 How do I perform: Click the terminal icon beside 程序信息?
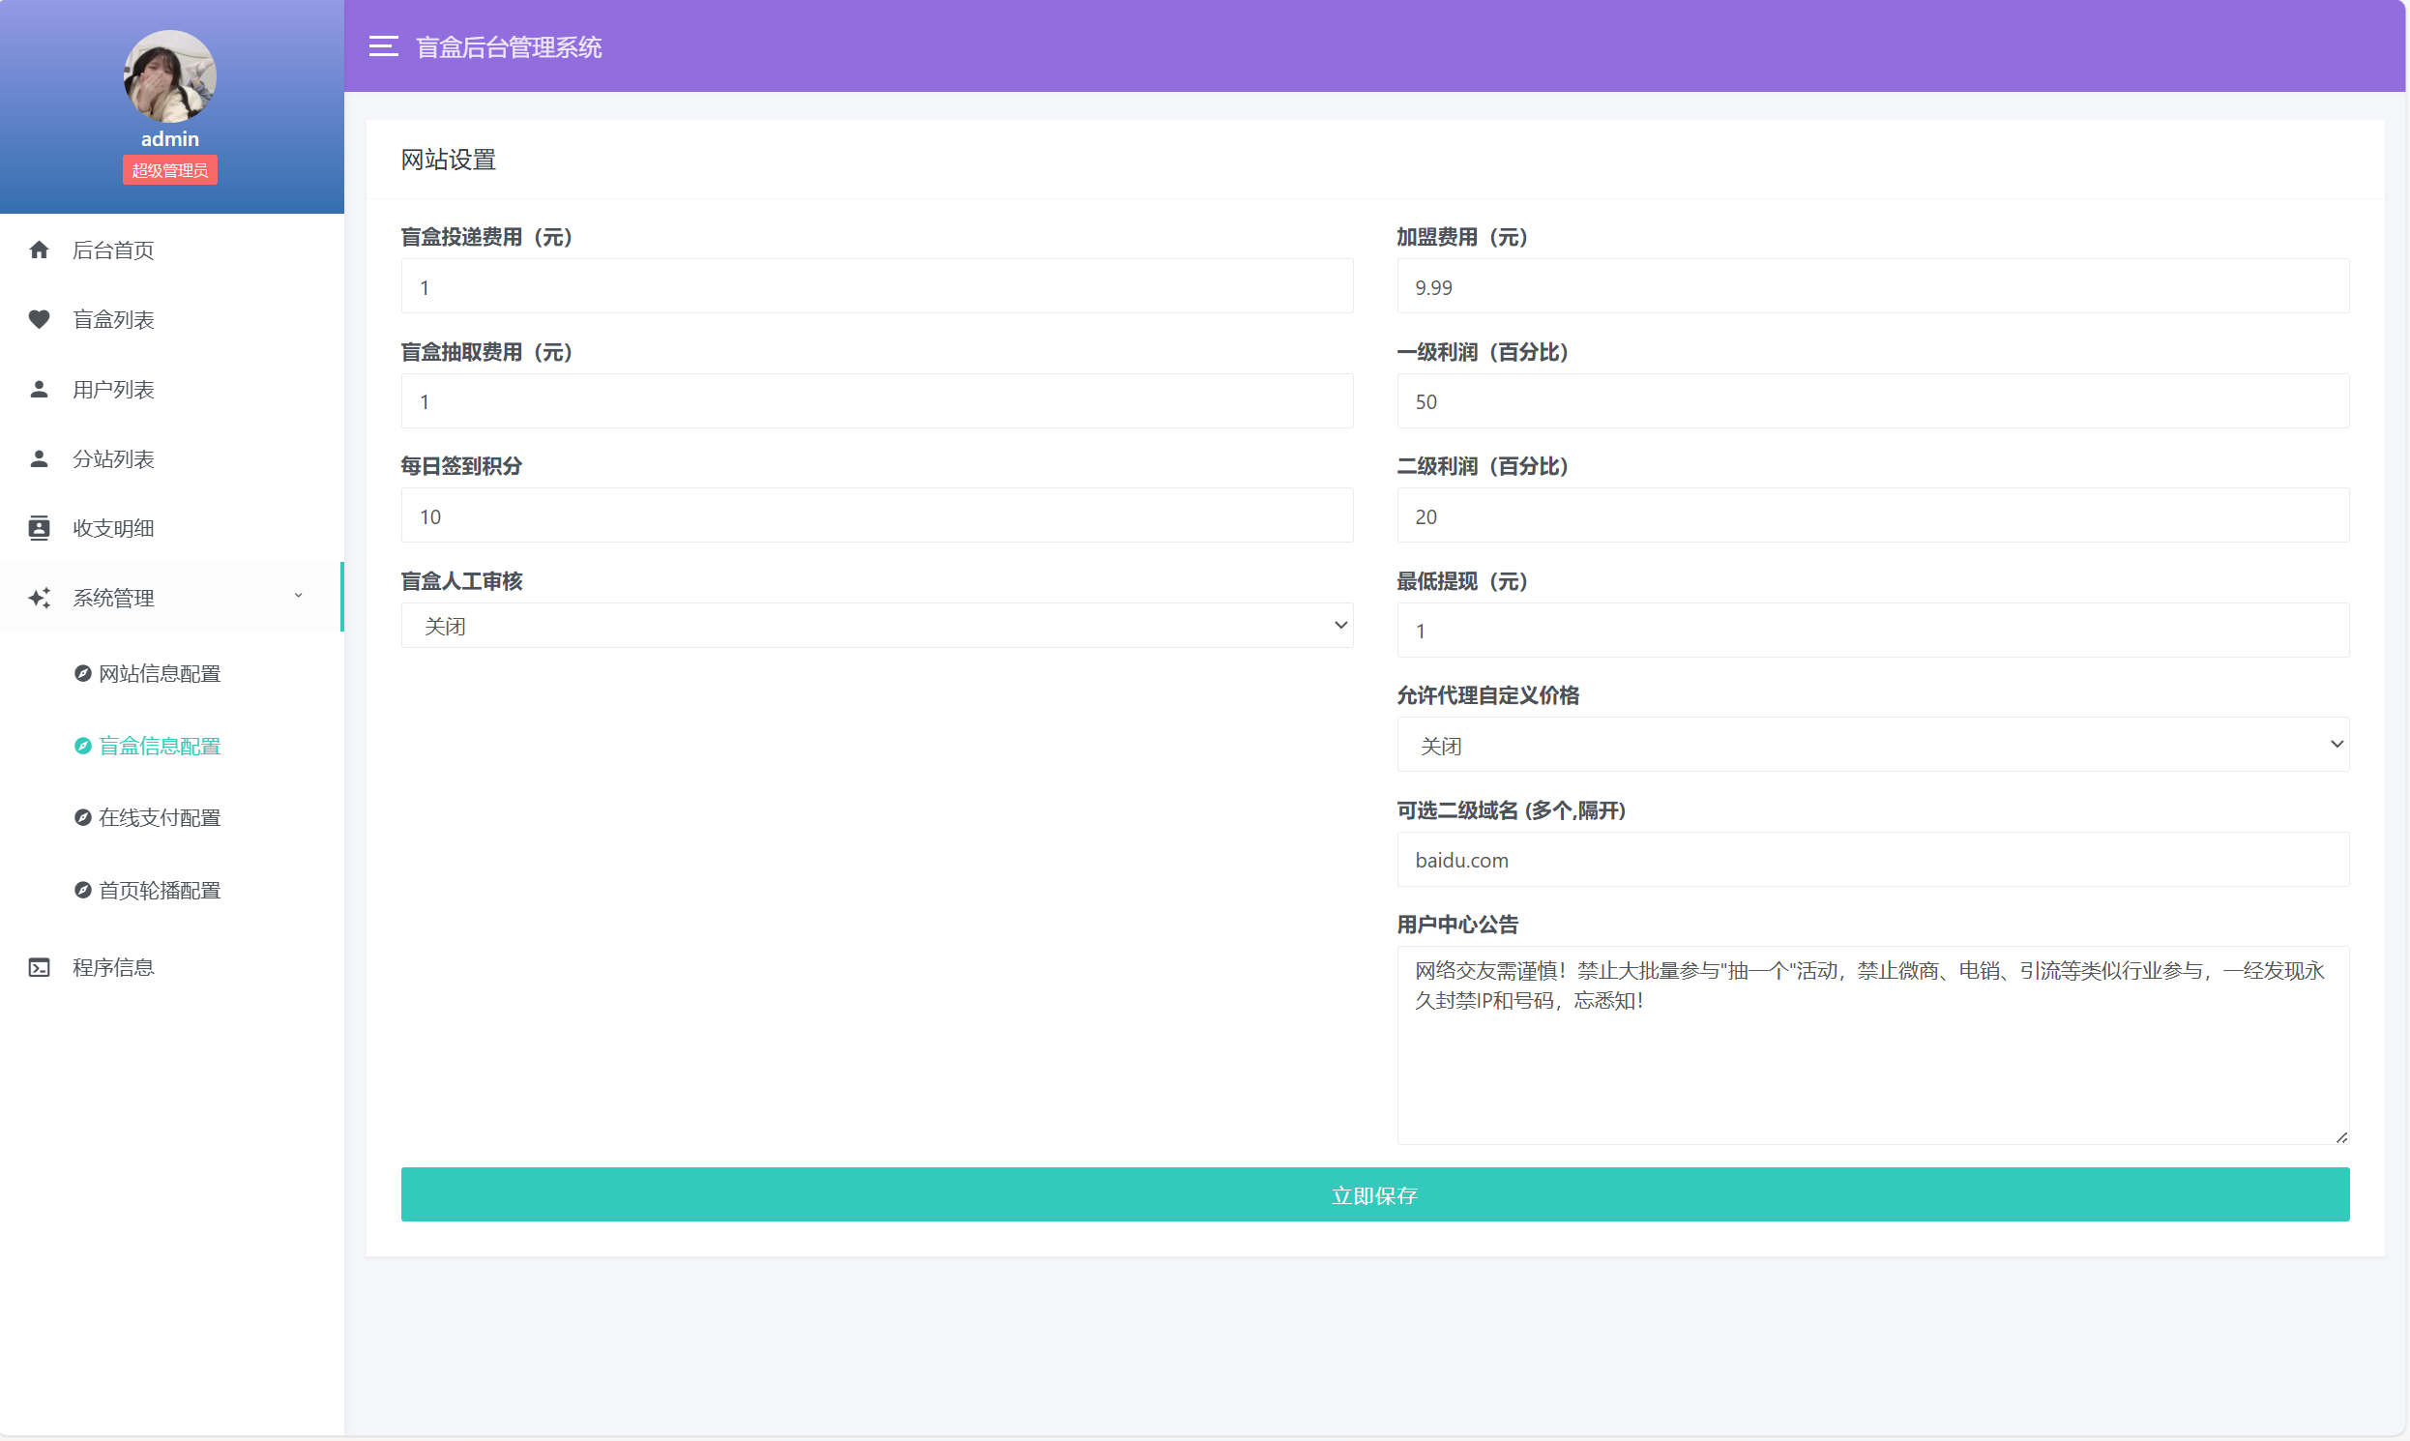(39, 967)
